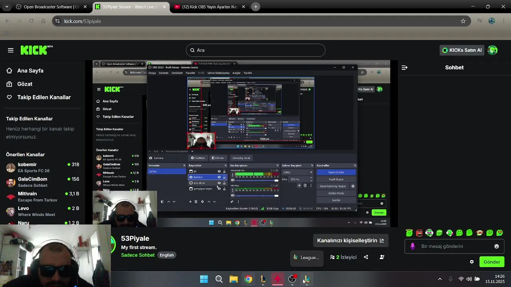Open Sahne Koleksiyonu menu in OBS
This screenshot has width=511, height=287.
(218, 73)
